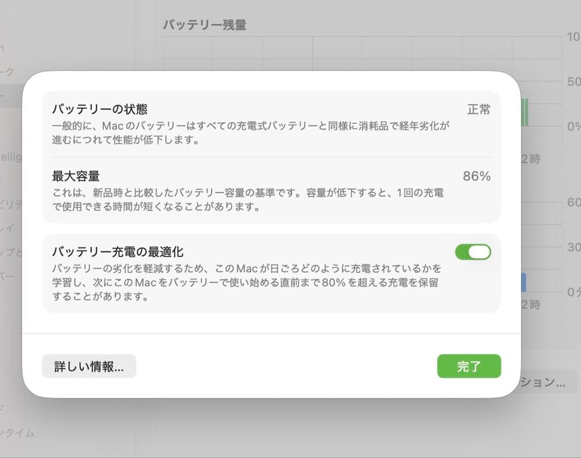
Task: Open 詳しい情報 for battery details
Action: click(x=88, y=366)
